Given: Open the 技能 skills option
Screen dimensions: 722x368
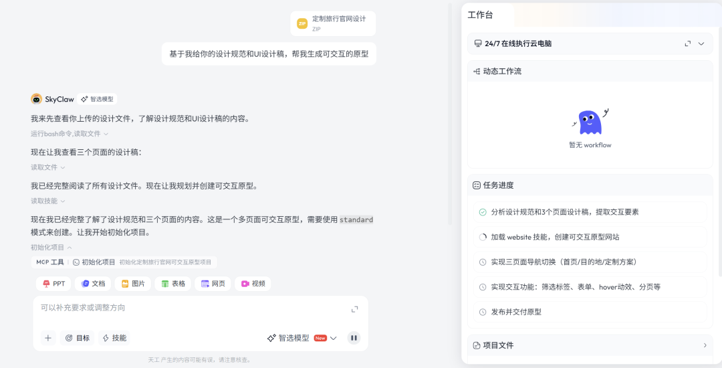Looking at the screenshot, I should pos(114,338).
